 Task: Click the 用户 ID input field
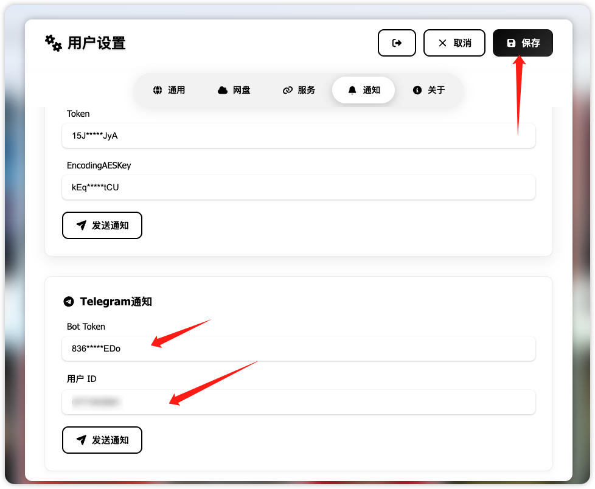(298, 402)
